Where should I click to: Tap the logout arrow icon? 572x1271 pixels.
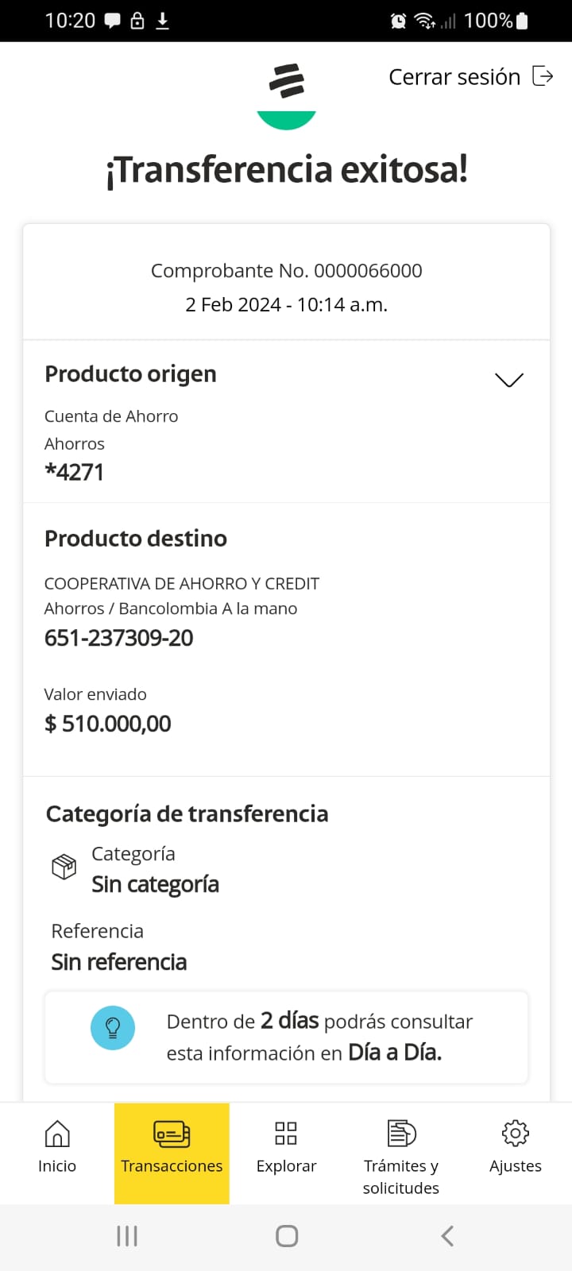[543, 76]
